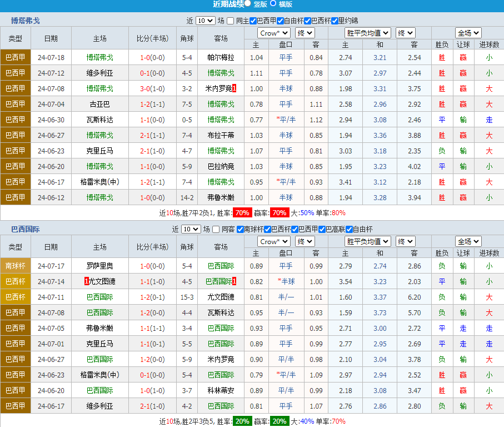Image resolution: width=504 pixels, height=427 pixels.
Task: Click the red card badge beside 米内罗竞
Action: coord(234,88)
